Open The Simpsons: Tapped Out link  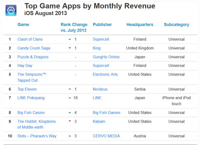click(x=32, y=77)
